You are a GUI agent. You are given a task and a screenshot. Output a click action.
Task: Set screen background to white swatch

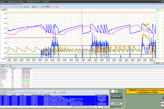pos(113,91)
